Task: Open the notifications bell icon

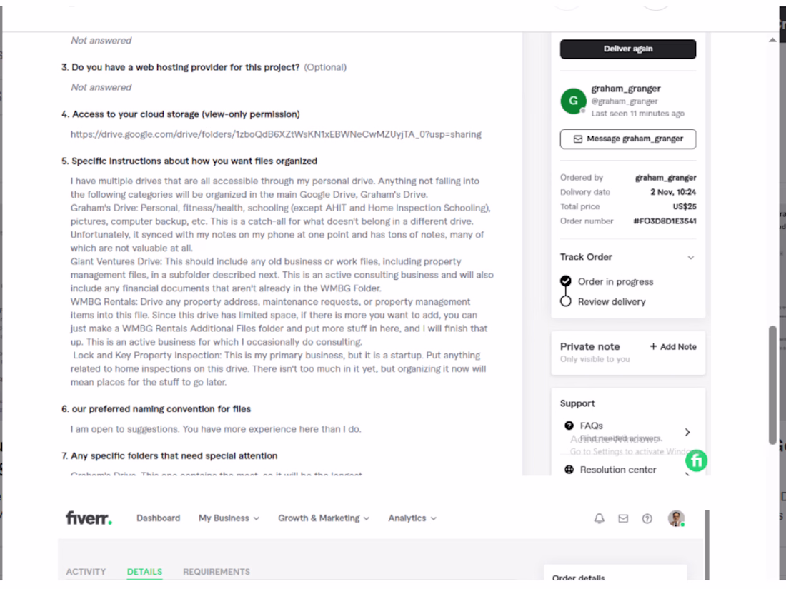Action: click(599, 518)
